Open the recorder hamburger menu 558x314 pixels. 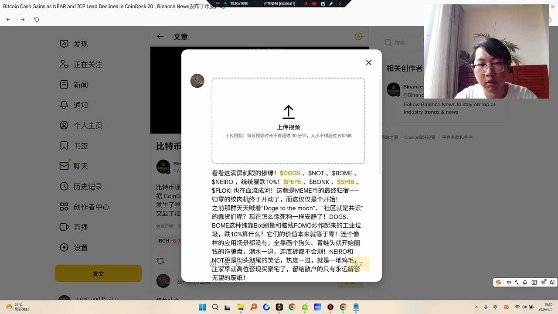coord(218,3)
